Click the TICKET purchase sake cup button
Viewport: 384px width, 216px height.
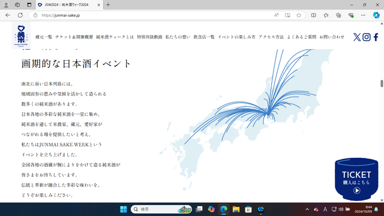pyautogui.click(x=356, y=179)
